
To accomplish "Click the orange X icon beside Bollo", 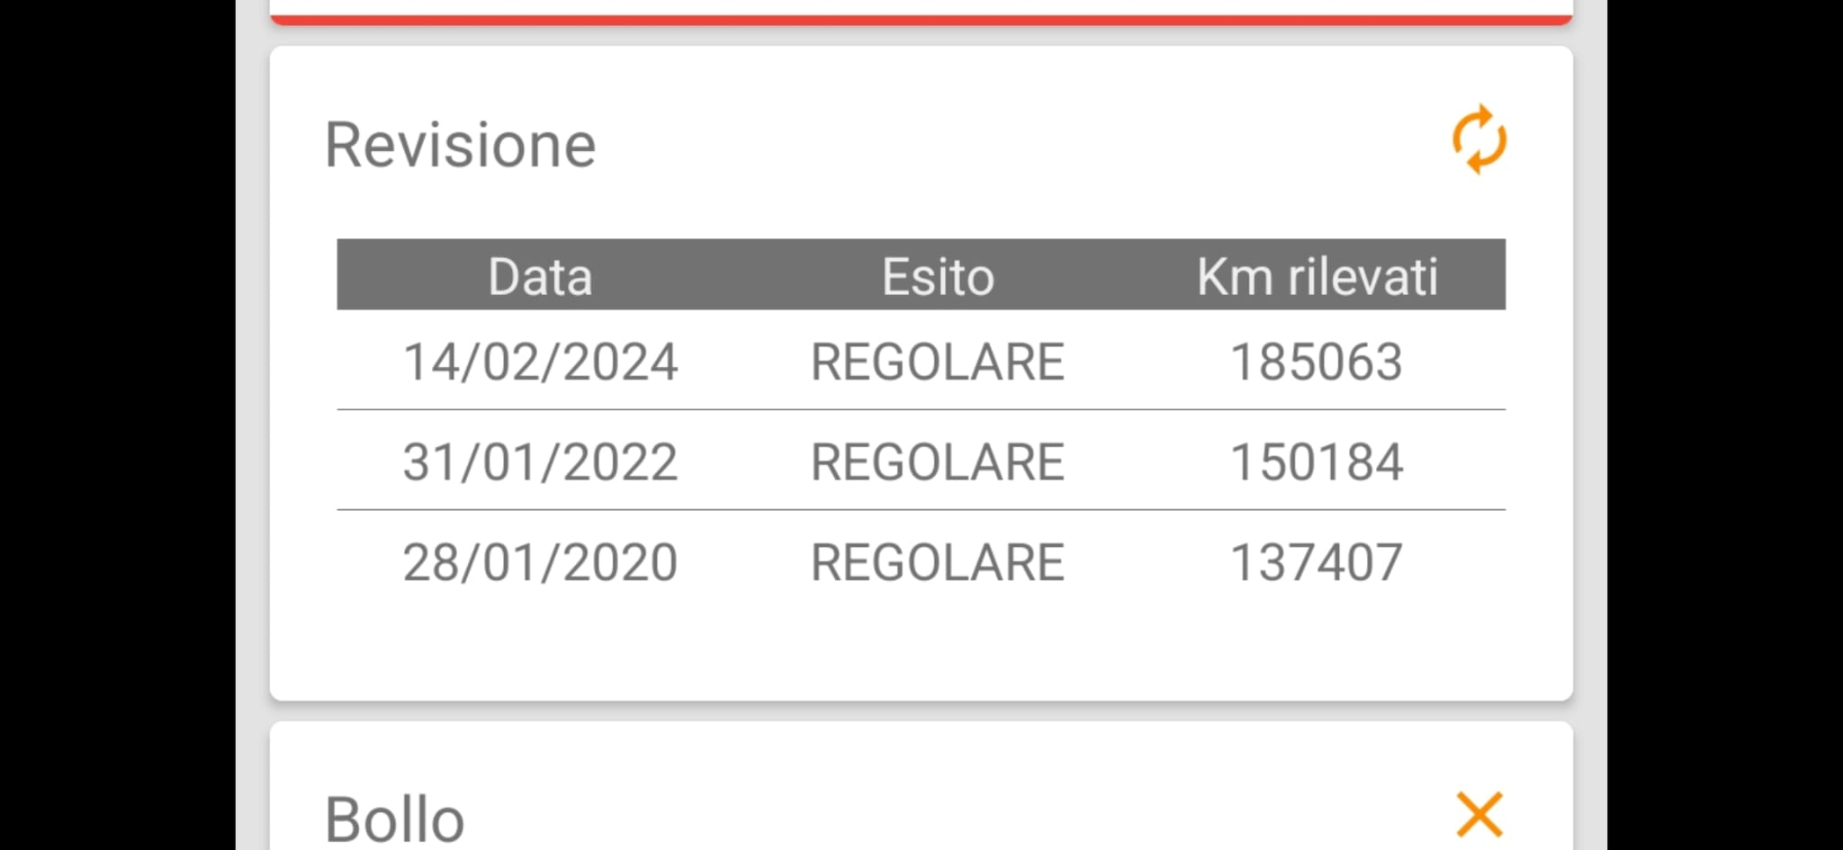I will [1479, 814].
